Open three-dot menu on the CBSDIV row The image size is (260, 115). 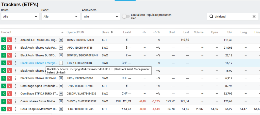click(x=15, y=94)
